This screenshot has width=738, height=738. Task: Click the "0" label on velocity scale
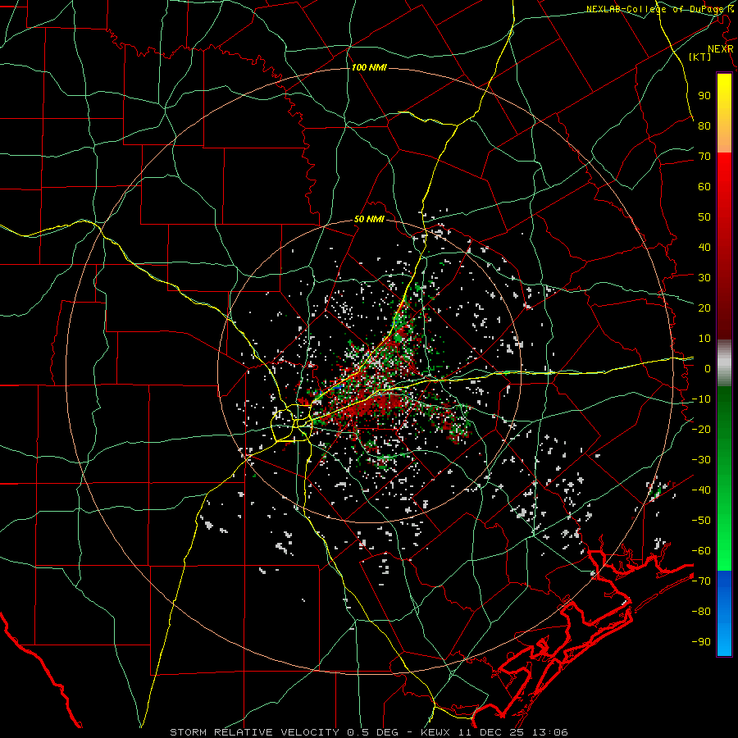(708, 368)
